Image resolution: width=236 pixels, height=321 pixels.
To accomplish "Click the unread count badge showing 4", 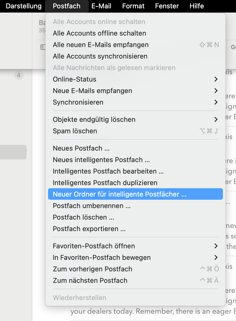I will tap(19, 76).
